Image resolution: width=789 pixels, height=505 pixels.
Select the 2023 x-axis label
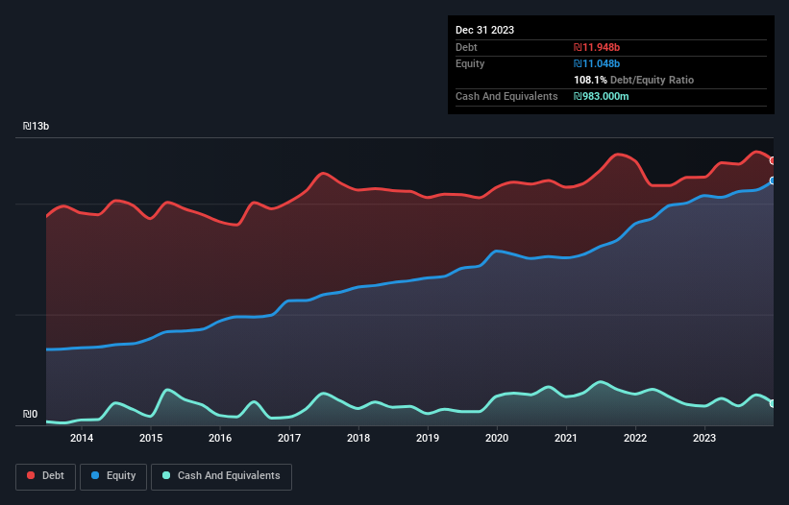click(704, 438)
